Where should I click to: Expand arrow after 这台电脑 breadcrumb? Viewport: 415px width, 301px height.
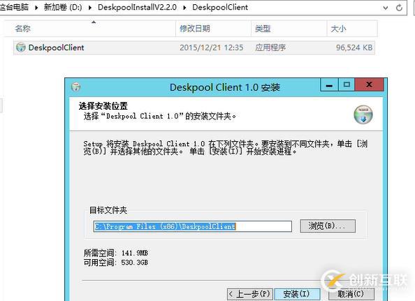tap(36, 8)
